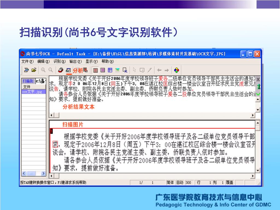Close the 尚书七号OCR window
The image size is (280, 210).
pos(257,54)
